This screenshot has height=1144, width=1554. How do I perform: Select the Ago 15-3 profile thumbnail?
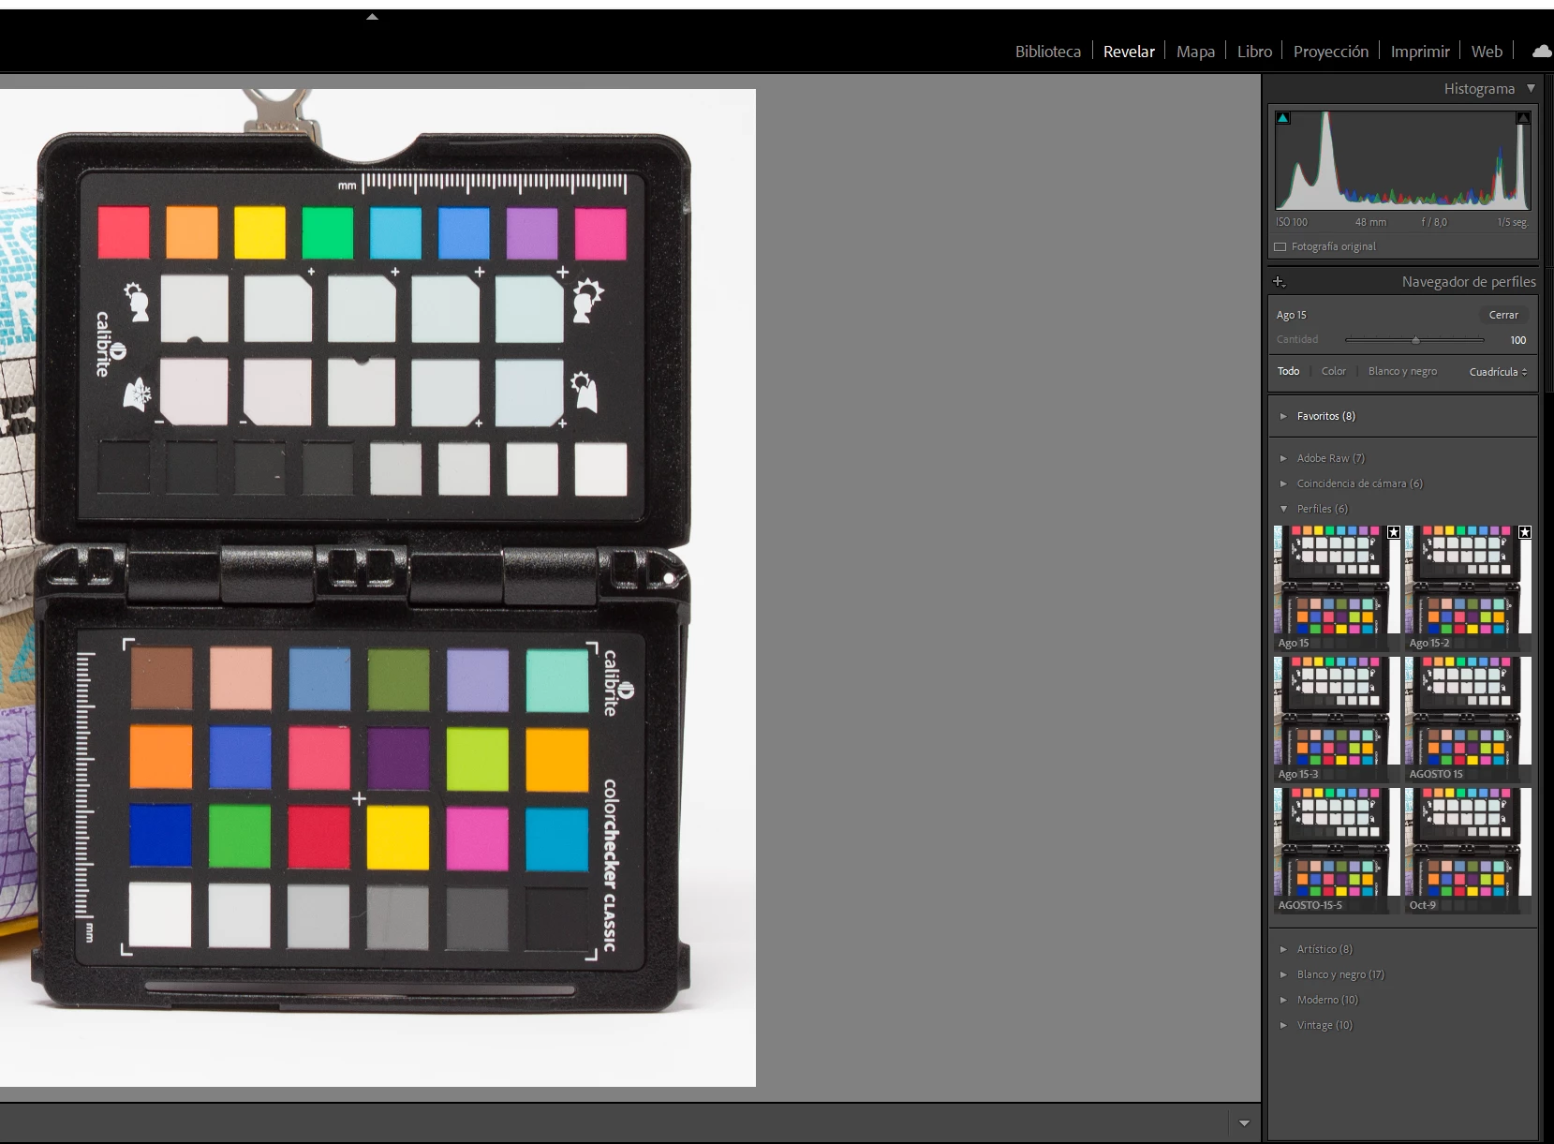pos(1337,720)
